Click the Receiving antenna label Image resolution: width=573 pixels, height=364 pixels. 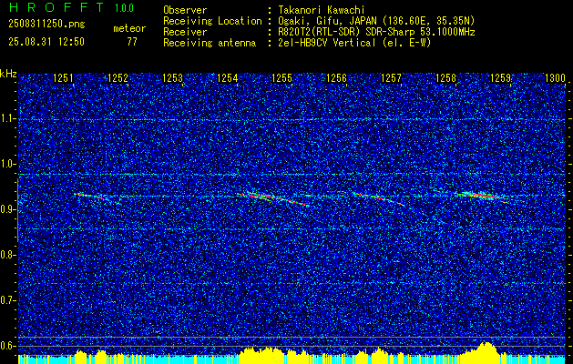click(210, 43)
